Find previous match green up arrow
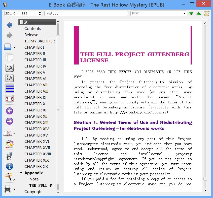 coord(199,13)
